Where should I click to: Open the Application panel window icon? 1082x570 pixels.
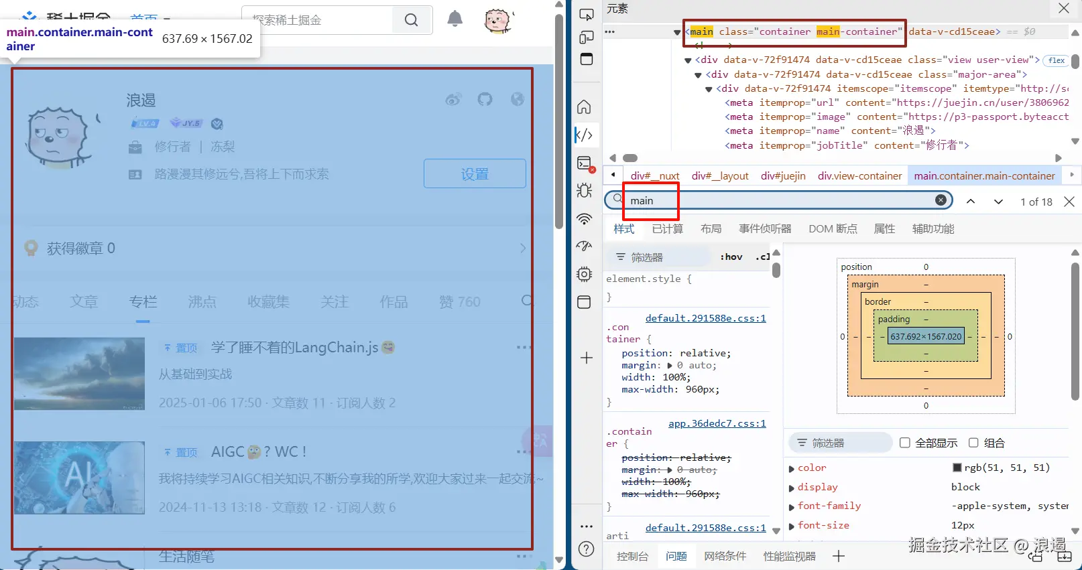coord(585,302)
